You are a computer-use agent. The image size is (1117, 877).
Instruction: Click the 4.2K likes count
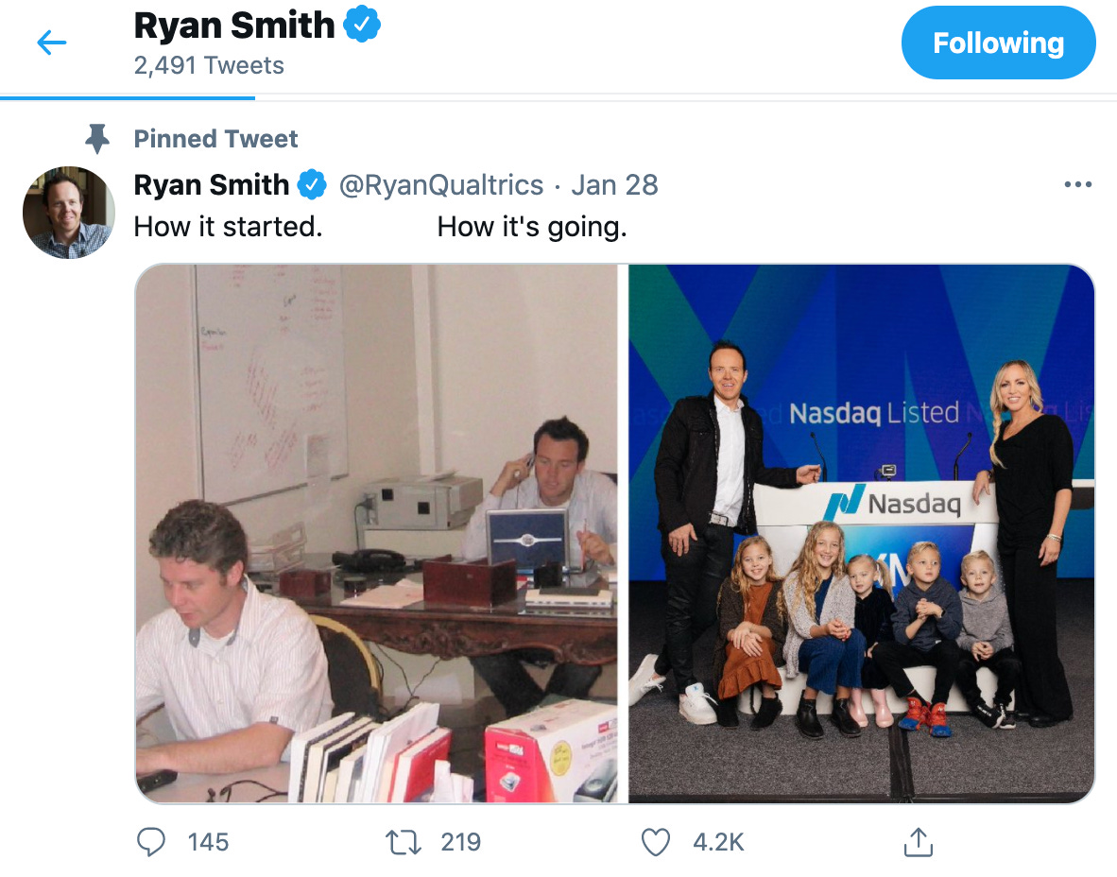[x=718, y=841]
